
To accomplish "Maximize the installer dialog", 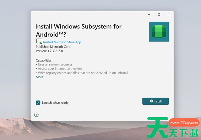I will (x=159, y=14).
